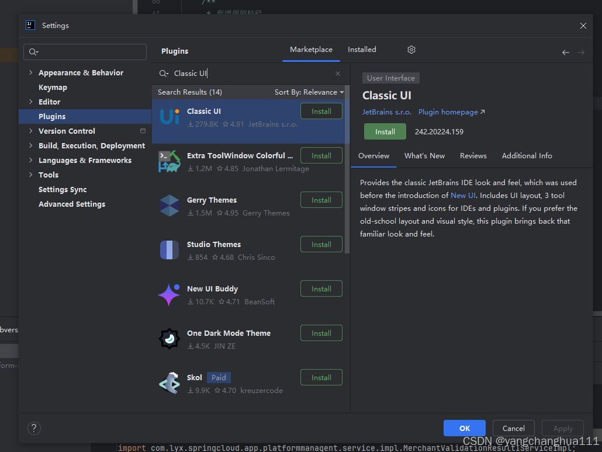
Task: Switch to the Installed tab
Action: point(362,50)
